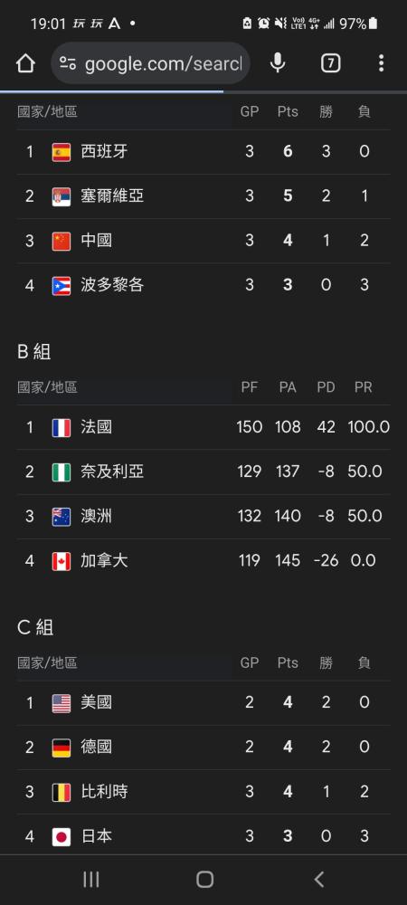This screenshot has width=407, height=905.
Task: Tap the Spain flag icon
Action: point(62,152)
